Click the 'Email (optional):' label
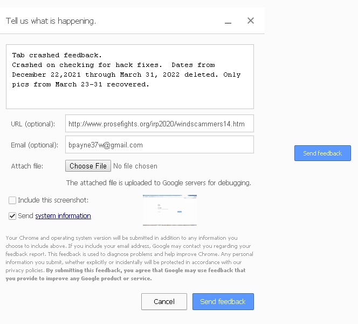This screenshot has width=358, height=324. coord(35,145)
